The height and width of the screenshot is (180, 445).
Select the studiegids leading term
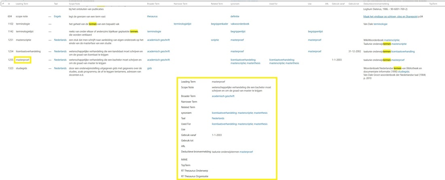pyautogui.click(x=21, y=68)
